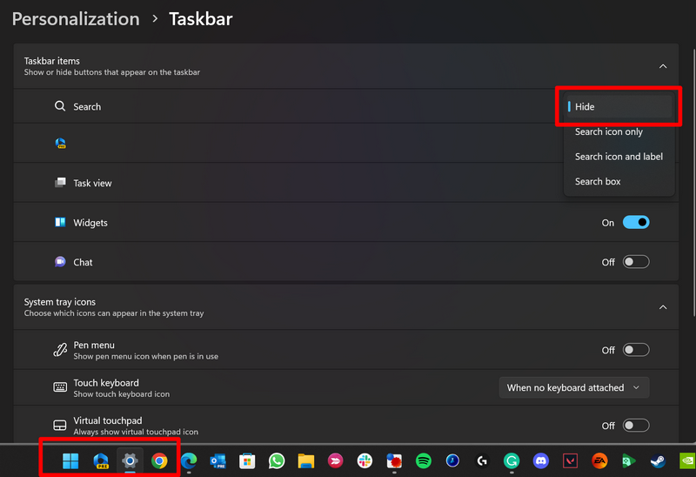Collapse the Taskbar items section
This screenshot has width=696, height=477.
[663, 66]
